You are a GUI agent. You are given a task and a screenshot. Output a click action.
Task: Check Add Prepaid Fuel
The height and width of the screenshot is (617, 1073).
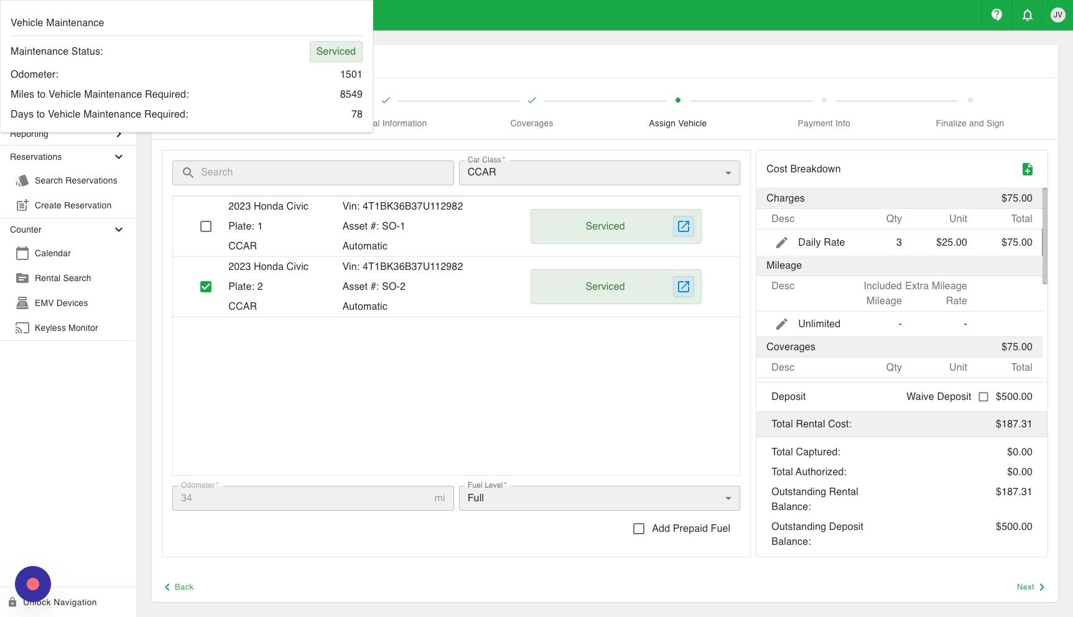pos(638,528)
